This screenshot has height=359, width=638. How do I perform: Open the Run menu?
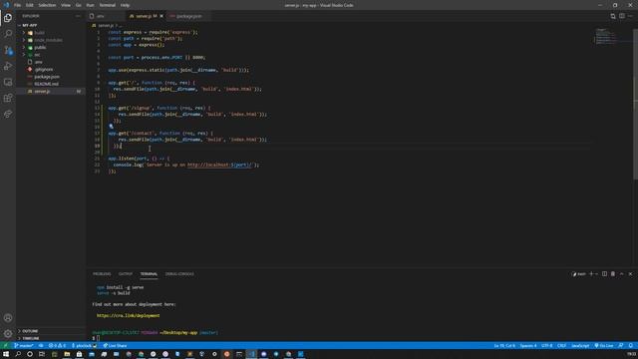coord(90,5)
